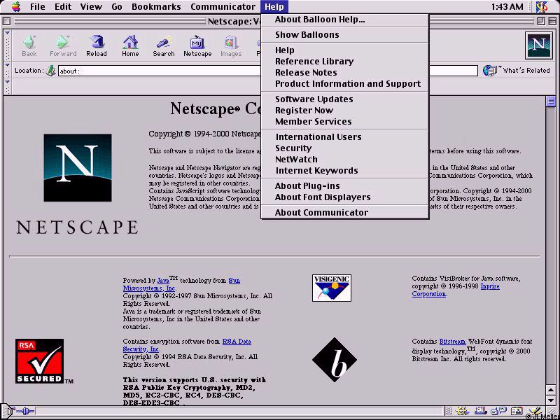The image size is (560, 420).
Task: Select International Users in the Help menu
Action: point(345,136)
